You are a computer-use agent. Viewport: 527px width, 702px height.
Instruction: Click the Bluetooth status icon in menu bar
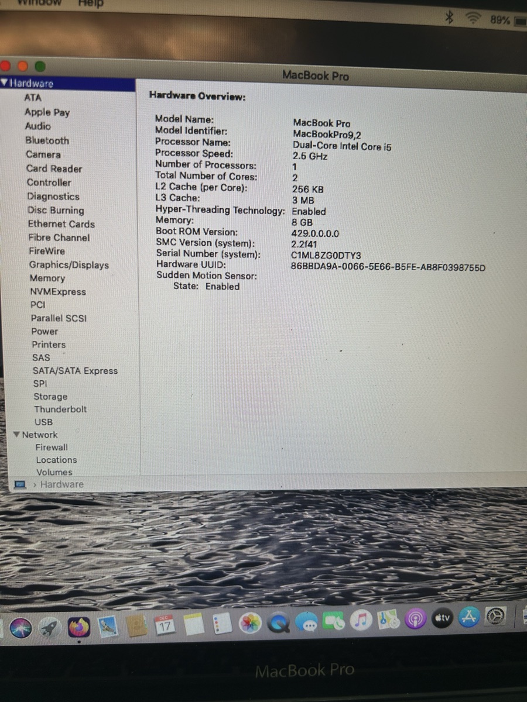449,18
